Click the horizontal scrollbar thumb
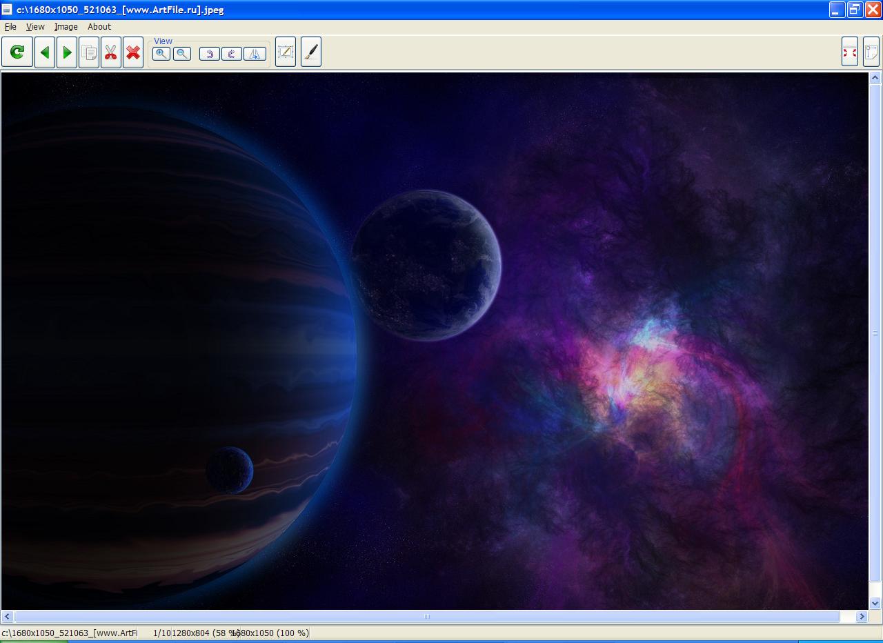This screenshot has width=883, height=643. (427, 617)
